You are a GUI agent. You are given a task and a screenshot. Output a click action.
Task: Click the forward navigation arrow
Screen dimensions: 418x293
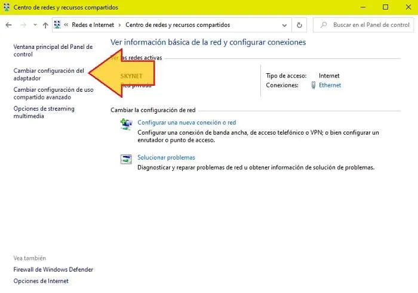click(23, 25)
